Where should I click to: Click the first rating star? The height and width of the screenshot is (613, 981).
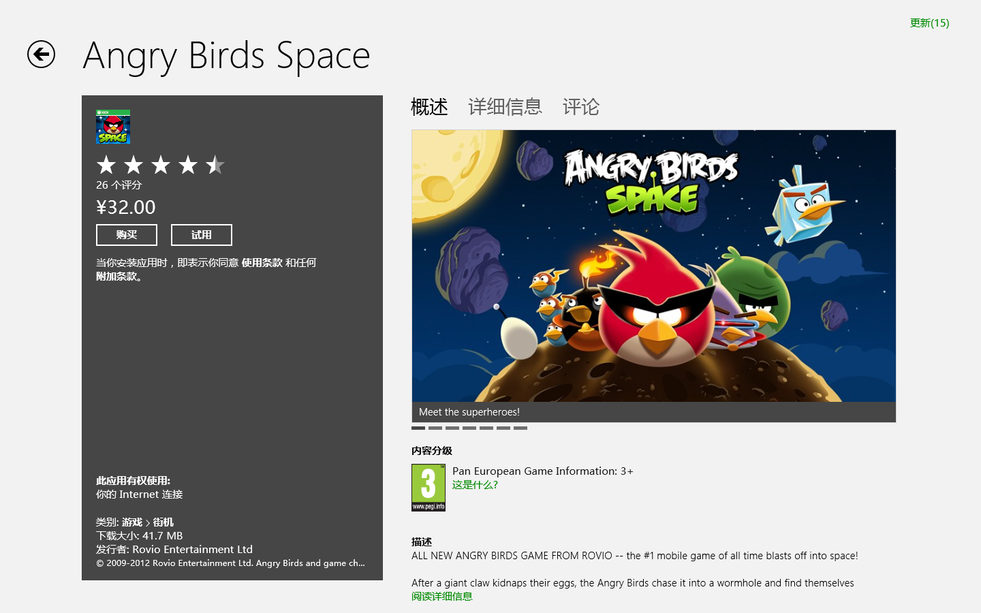[x=106, y=165]
